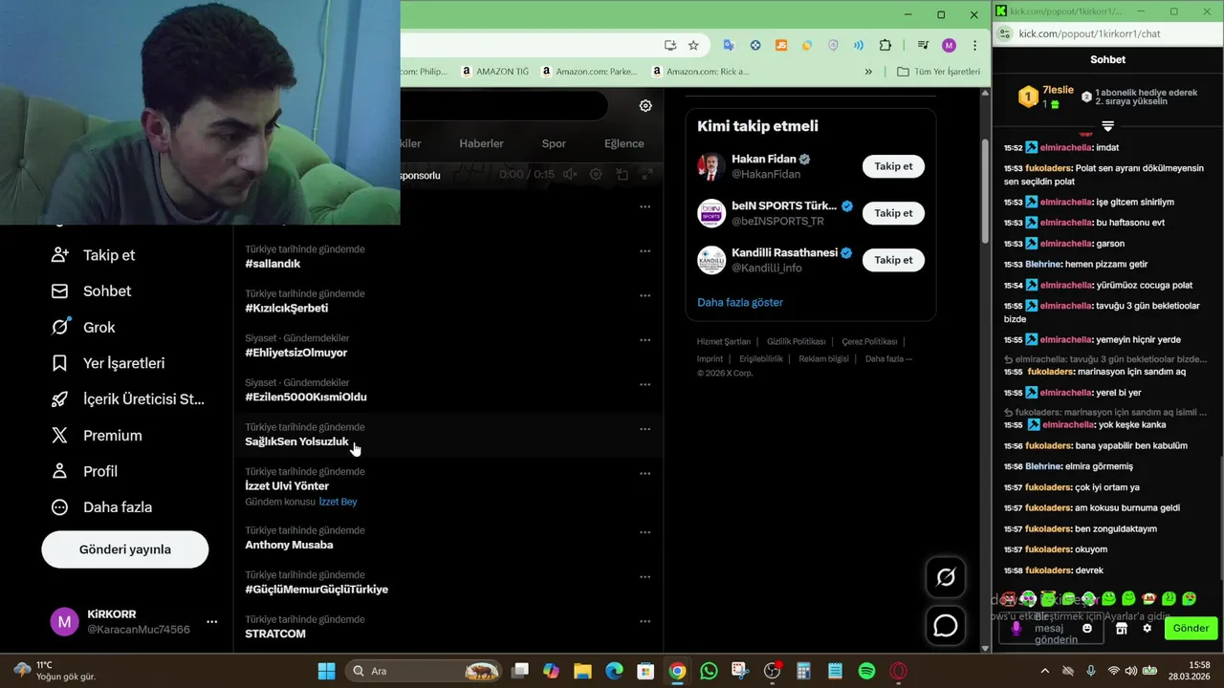
Task: Open Kick chat shop icon
Action: point(1122,628)
